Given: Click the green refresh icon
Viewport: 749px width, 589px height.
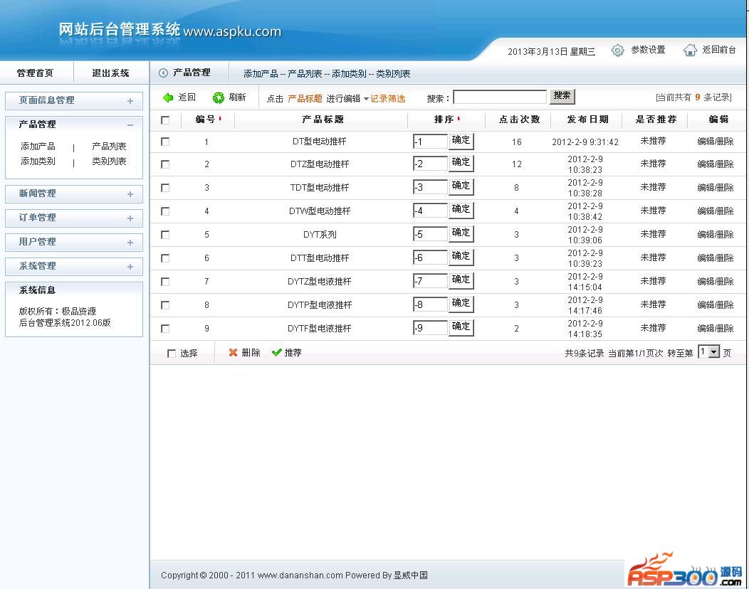Looking at the screenshot, I should pos(219,97).
